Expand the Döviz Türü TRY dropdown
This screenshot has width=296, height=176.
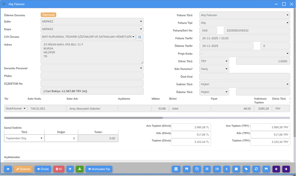[214, 61]
